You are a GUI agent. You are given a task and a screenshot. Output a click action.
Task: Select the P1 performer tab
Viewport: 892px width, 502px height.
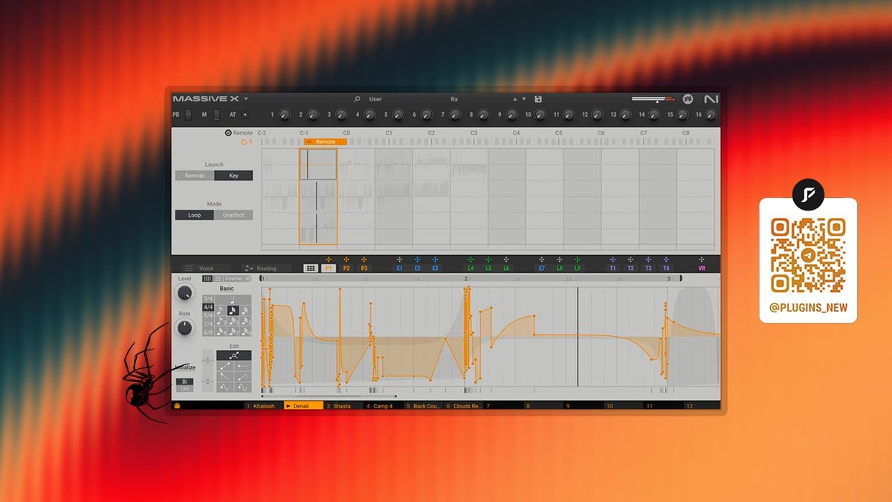[x=329, y=268]
